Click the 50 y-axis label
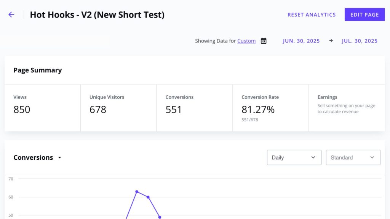 click(11, 215)
